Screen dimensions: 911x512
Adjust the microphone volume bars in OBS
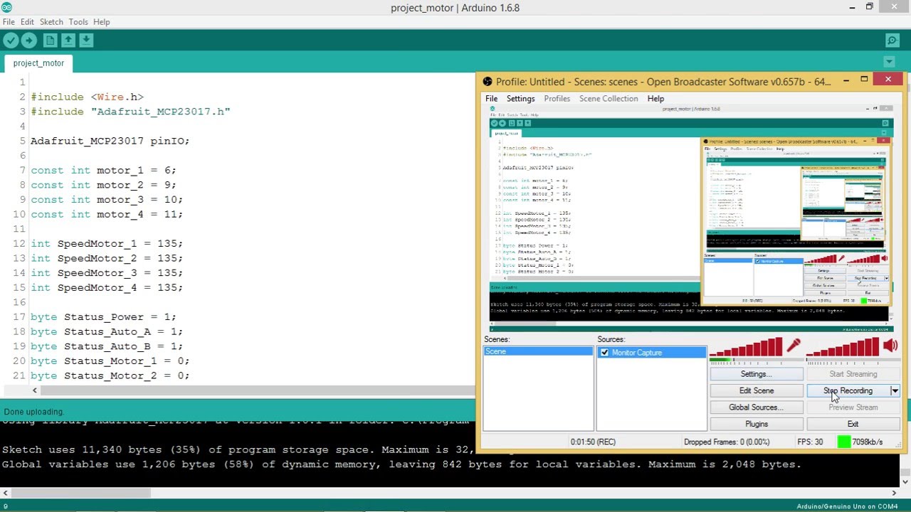[746, 347]
